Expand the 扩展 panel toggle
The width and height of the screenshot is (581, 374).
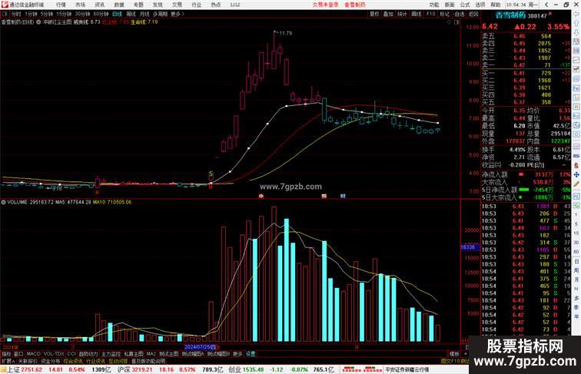(8, 361)
